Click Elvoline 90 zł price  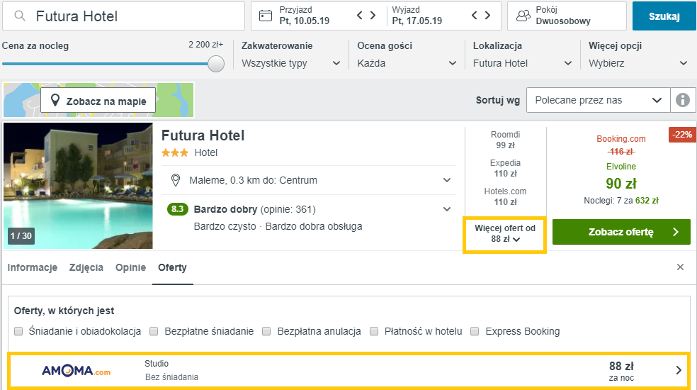pos(621,183)
